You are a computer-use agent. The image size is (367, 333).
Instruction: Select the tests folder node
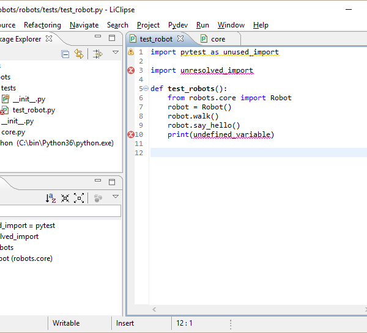[x=9, y=88]
